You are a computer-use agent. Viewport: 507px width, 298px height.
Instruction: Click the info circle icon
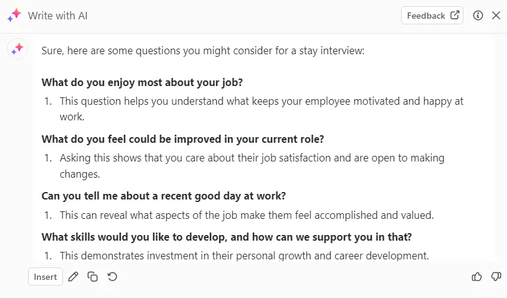coord(478,16)
